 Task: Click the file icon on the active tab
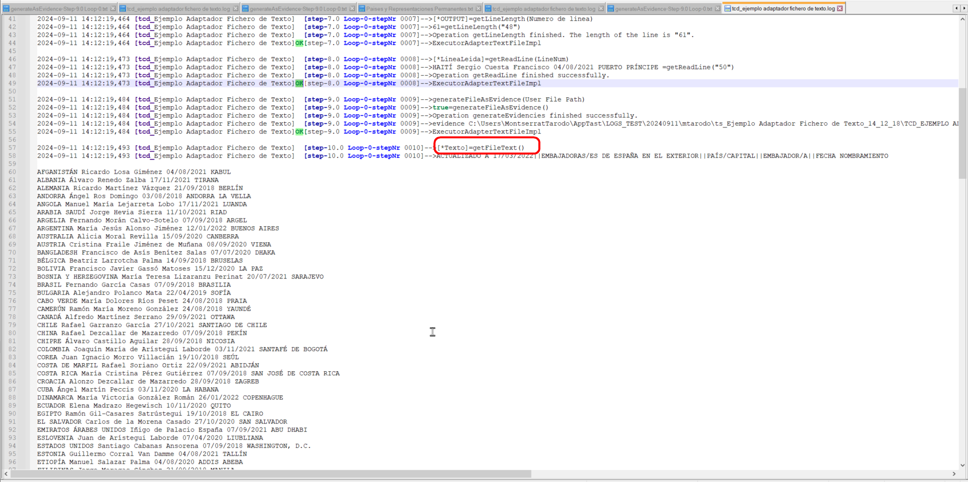[728, 9]
